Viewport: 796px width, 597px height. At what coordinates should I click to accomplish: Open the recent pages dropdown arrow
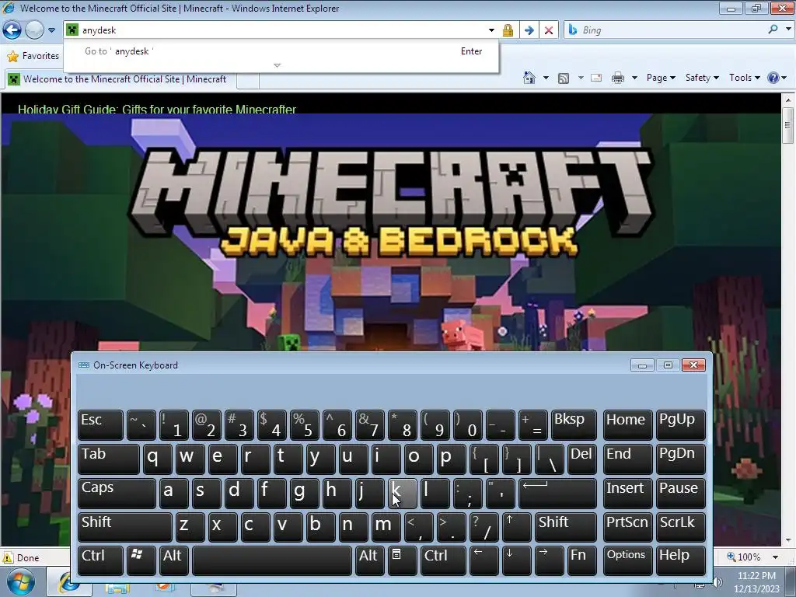tap(51, 30)
